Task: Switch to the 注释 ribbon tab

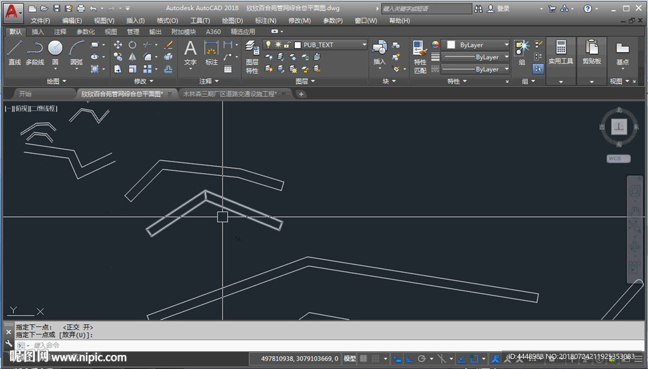Action: pyautogui.click(x=60, y=32)
